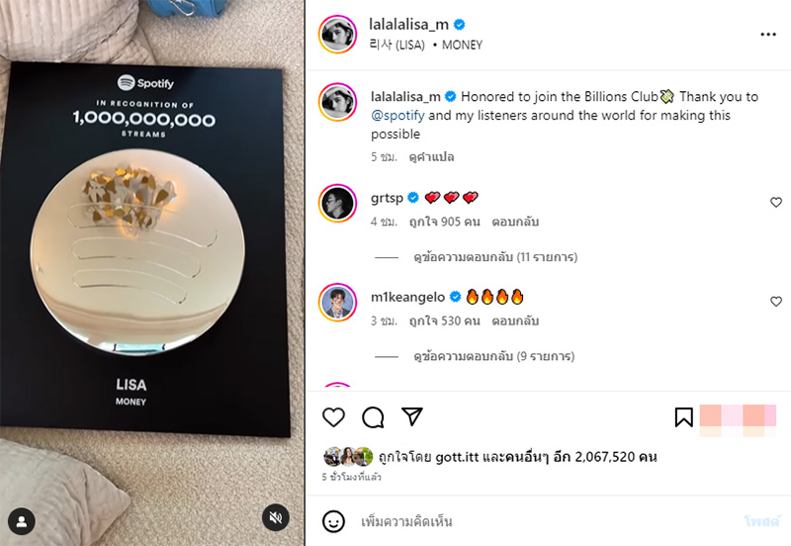Image resolution: width=791 pixels, height=546 pixels.
Task: Open the three-dot more options menu
Action: (x=768, y=35)
